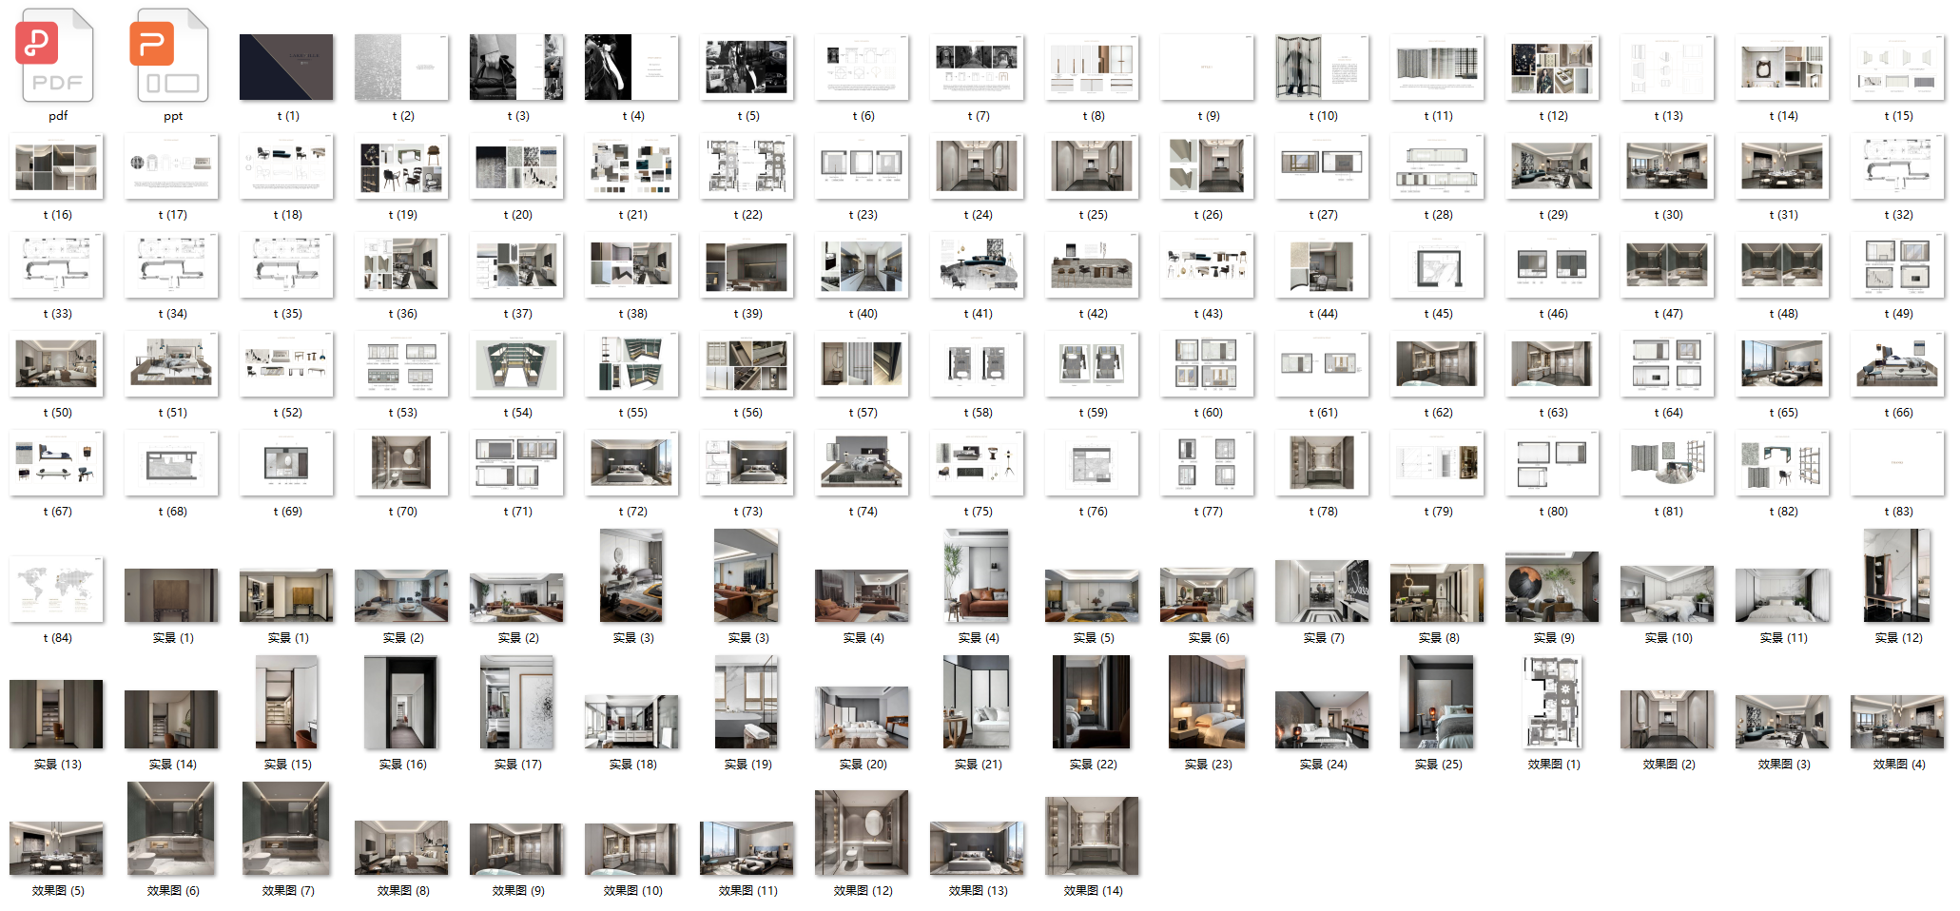
Task: Click the 实景 (17) abstract painting photo
Action: point(516,703)
